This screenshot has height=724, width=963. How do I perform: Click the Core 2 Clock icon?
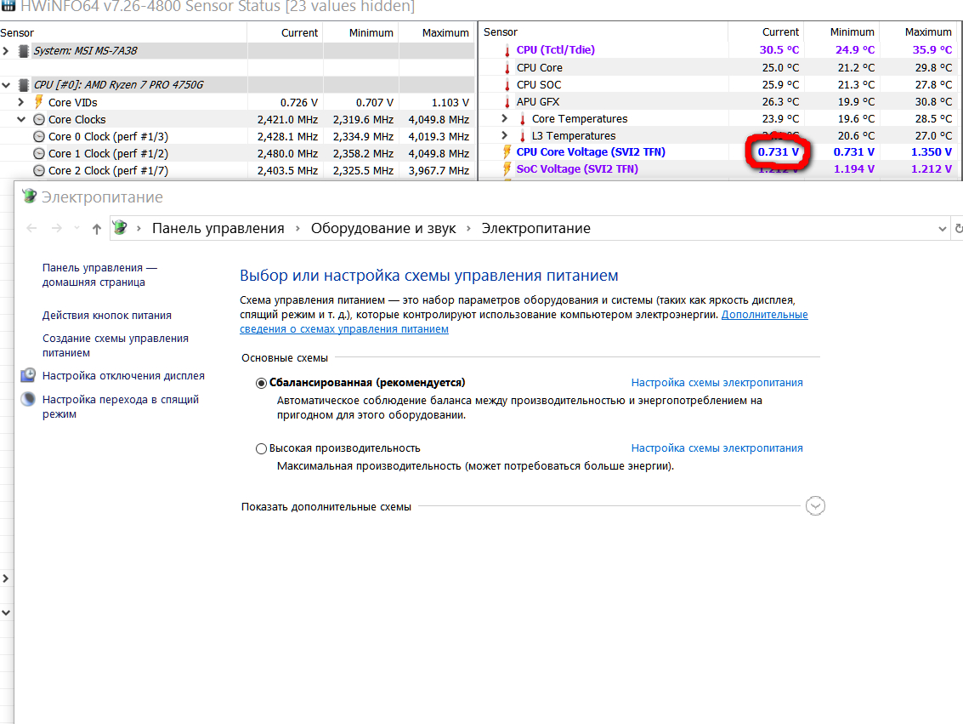tap(39, 171)
